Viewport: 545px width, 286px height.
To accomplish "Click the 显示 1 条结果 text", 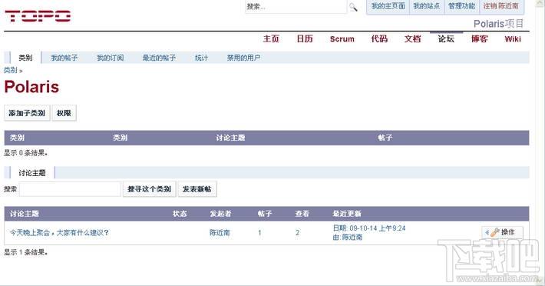I will [x=26, y=252].
